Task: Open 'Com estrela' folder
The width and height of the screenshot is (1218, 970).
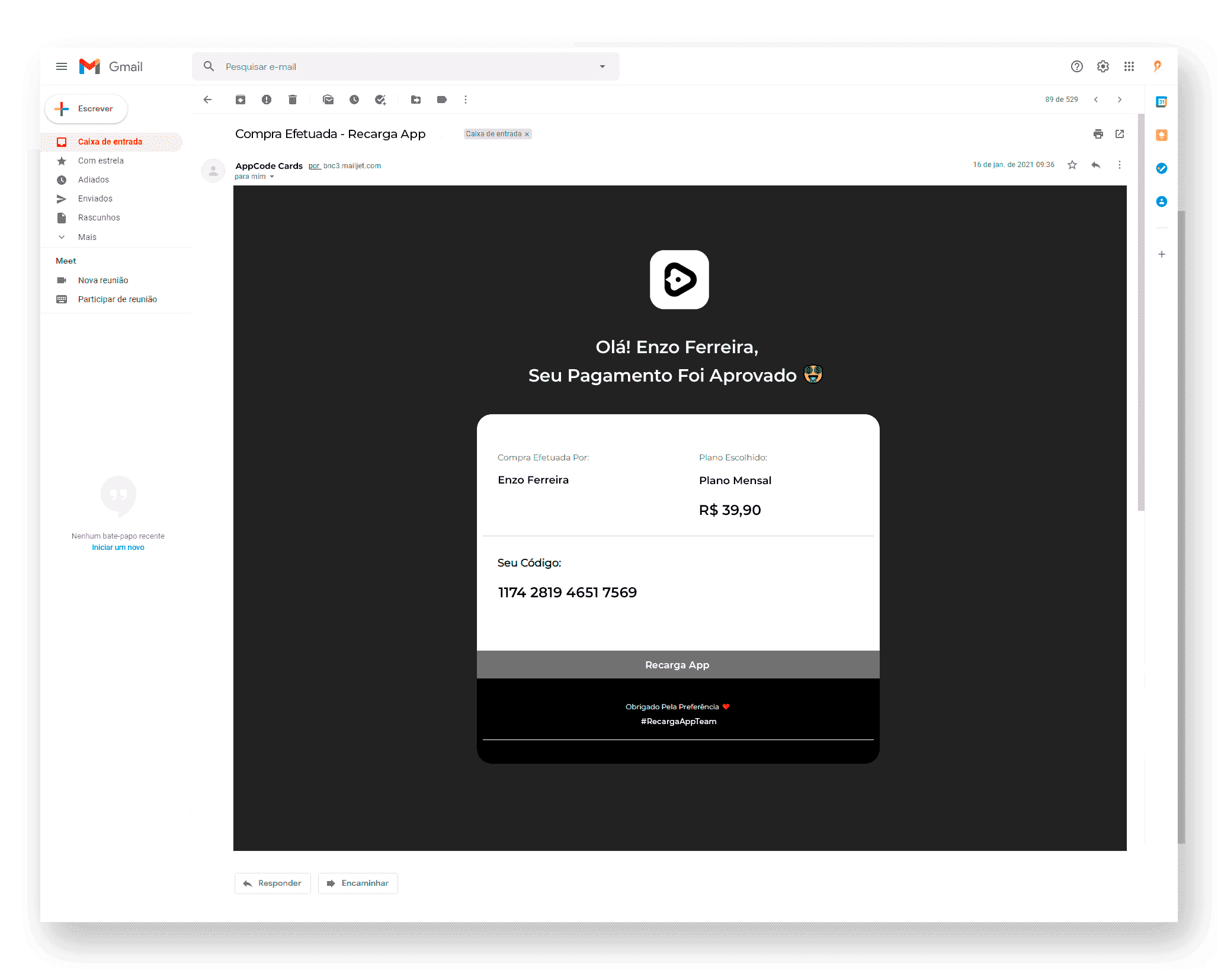Action: [x=101, y=161]
